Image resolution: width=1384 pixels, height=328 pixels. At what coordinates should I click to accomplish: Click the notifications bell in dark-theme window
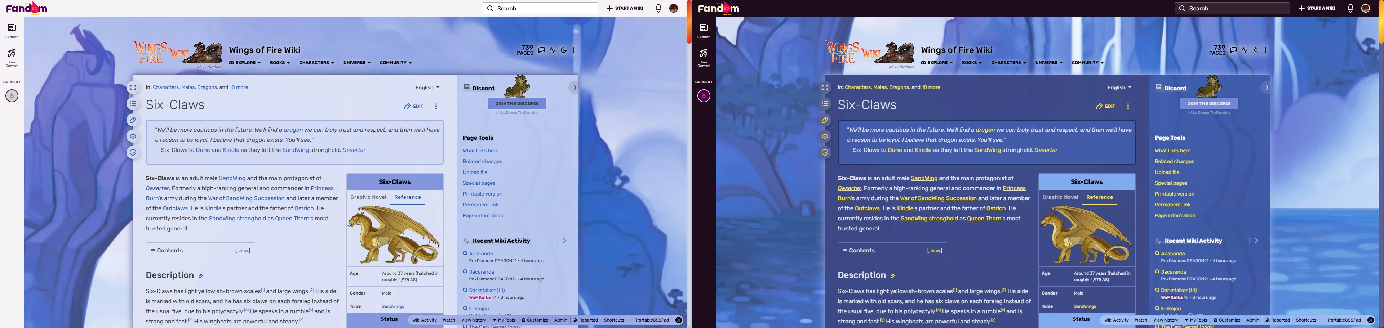(1350, 8)
